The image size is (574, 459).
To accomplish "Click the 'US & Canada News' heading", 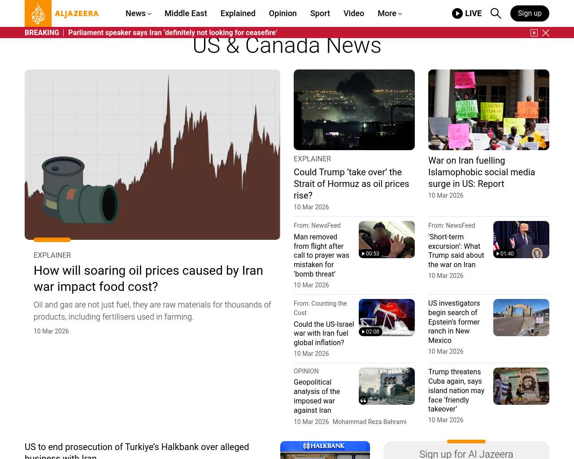I will pos(287,45).
